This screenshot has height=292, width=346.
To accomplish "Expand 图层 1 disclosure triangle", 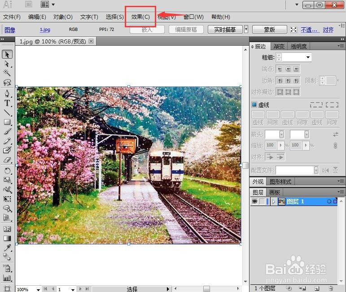I will click(274, 201).
